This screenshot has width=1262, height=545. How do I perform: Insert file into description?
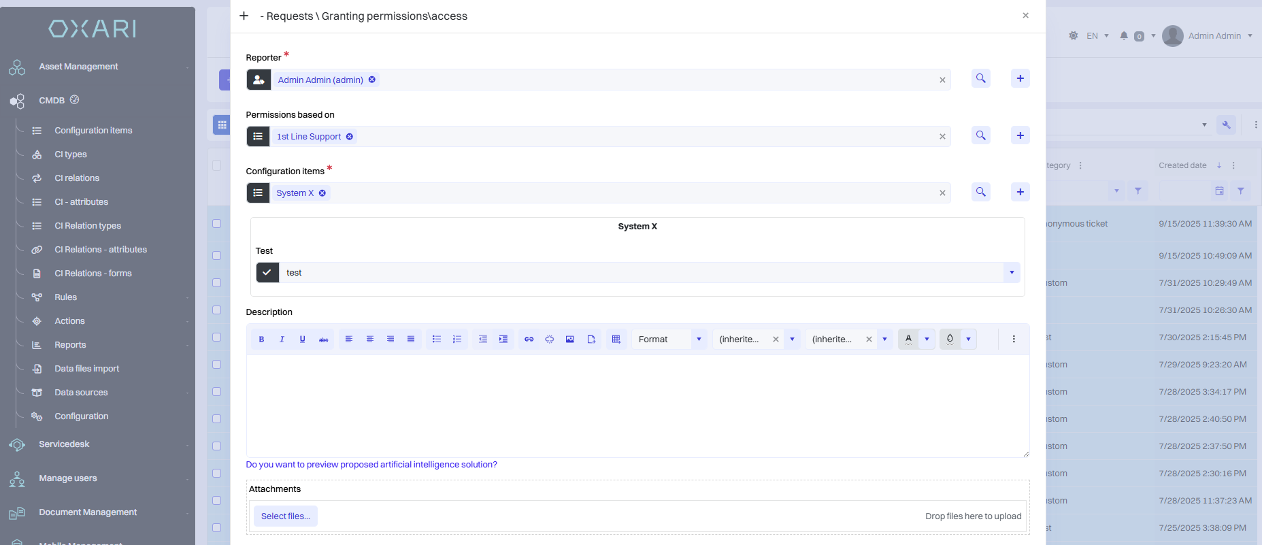[591, 340]
